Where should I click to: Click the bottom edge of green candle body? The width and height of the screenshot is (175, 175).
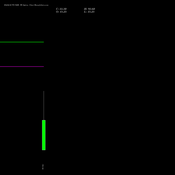[x=44, y=150]
